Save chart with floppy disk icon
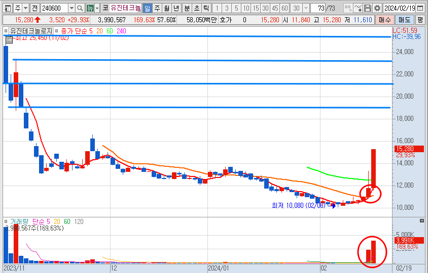Viewport: 428px width, 273px height. pyautogui.click(x=368, y=8)
